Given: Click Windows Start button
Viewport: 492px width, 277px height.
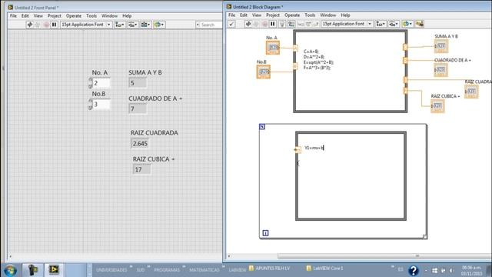Looking at the screenshot, I should coord(10,270).
